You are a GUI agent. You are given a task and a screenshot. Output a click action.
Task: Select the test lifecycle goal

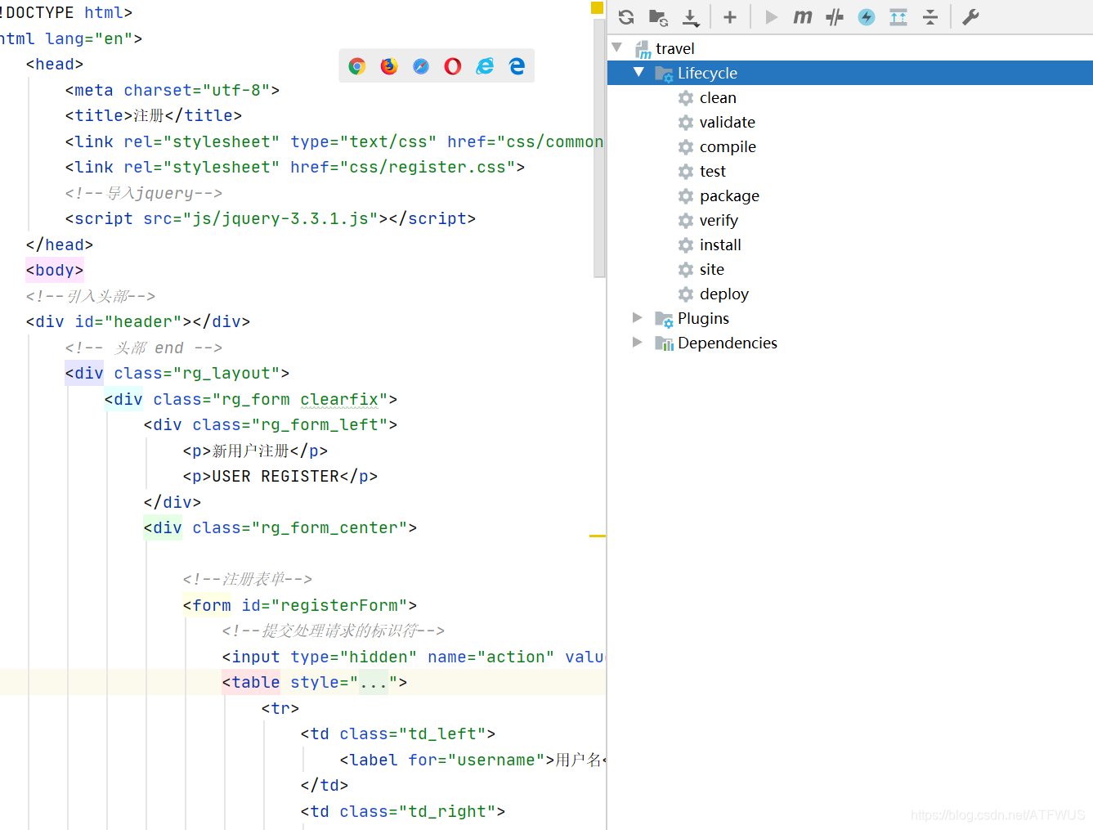coord(713,171)
